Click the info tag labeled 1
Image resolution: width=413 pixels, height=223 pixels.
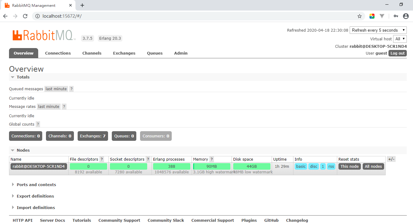pyautogui.click(x=323, y=167)
